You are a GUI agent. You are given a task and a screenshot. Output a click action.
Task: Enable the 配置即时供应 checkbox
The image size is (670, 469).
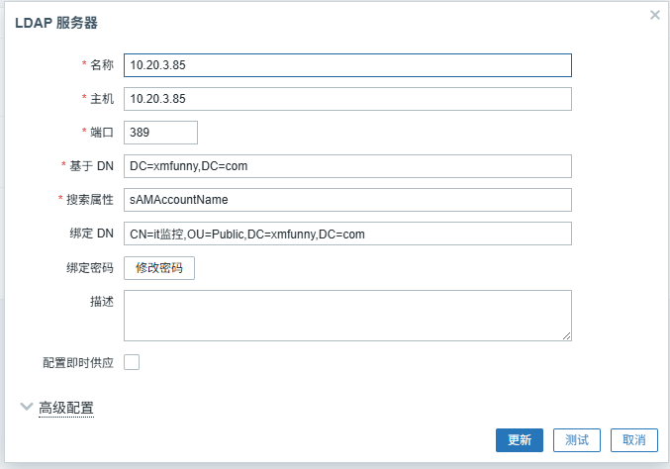[x=132, y=362]
